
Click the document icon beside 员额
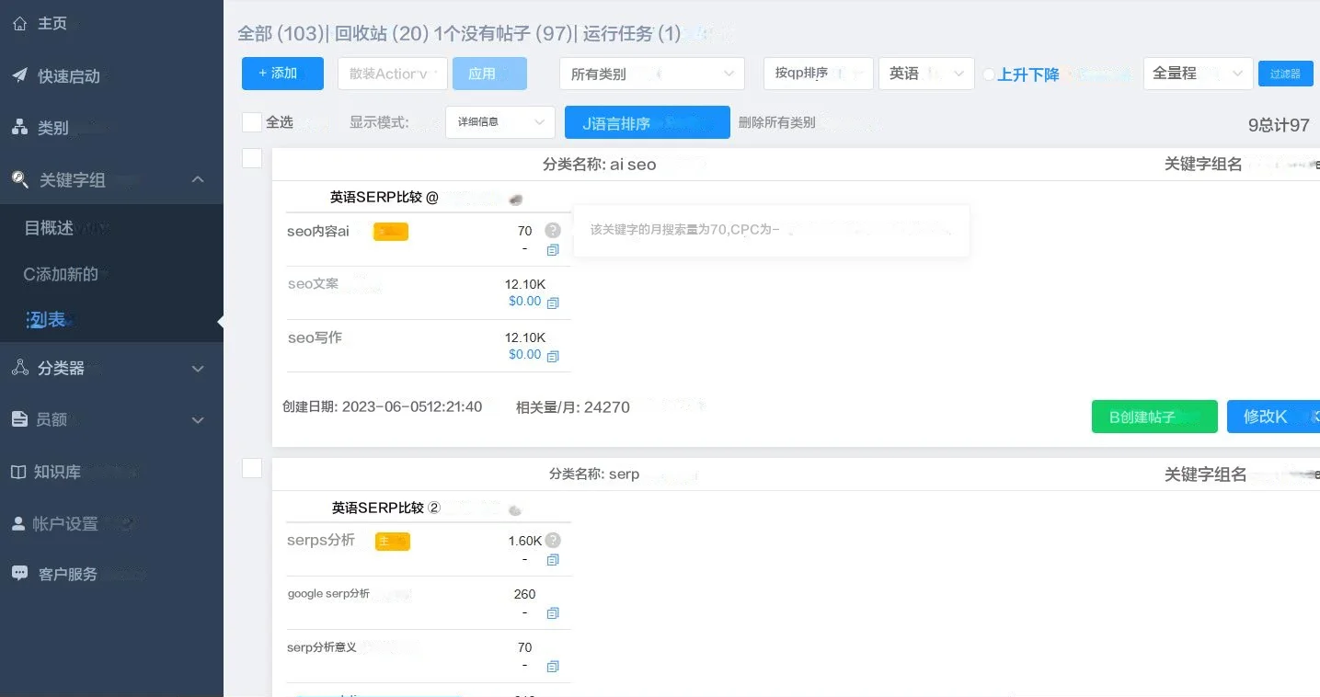(x=19, y=419)
